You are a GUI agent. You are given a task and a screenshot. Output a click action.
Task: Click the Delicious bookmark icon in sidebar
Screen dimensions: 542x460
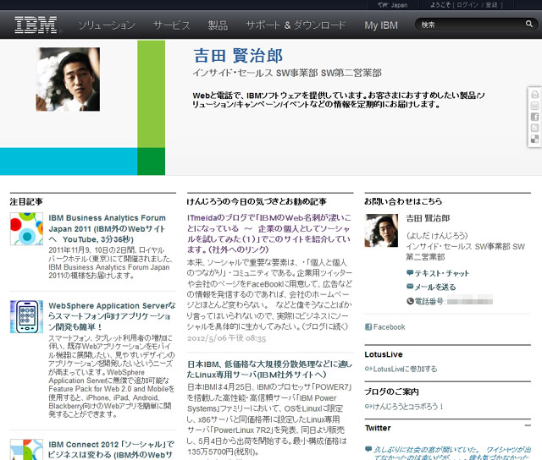click(x=534, y=139)
